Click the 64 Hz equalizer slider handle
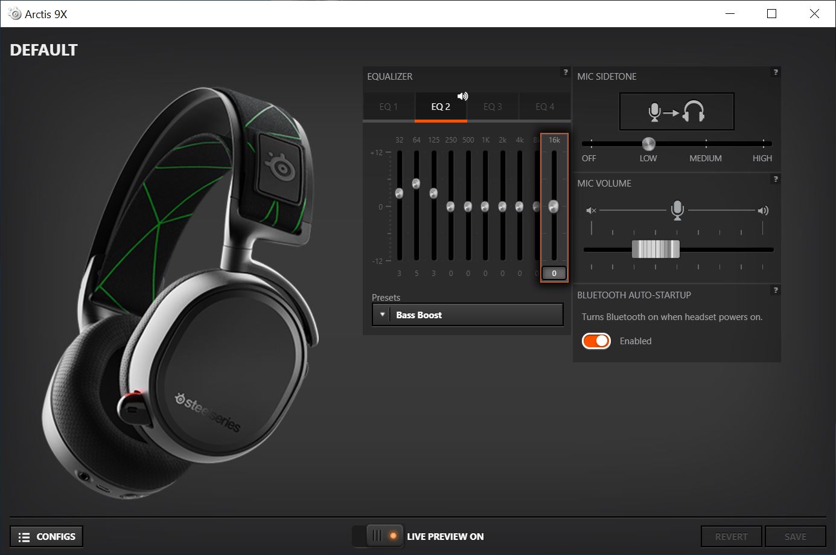The height and width of the screenshot is (555, 836). coord(416,184)
